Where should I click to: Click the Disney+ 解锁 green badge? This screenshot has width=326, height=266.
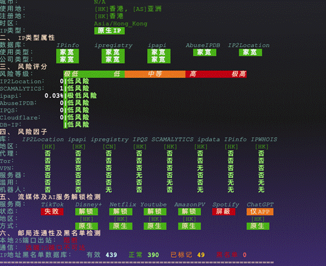pos(86,212)
